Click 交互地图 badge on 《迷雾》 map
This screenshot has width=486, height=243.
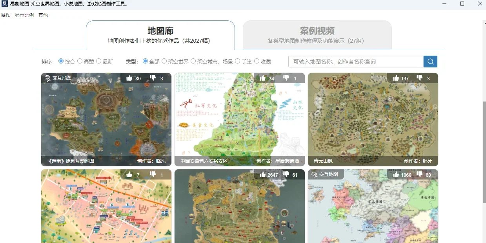click(x=58, y=78)
